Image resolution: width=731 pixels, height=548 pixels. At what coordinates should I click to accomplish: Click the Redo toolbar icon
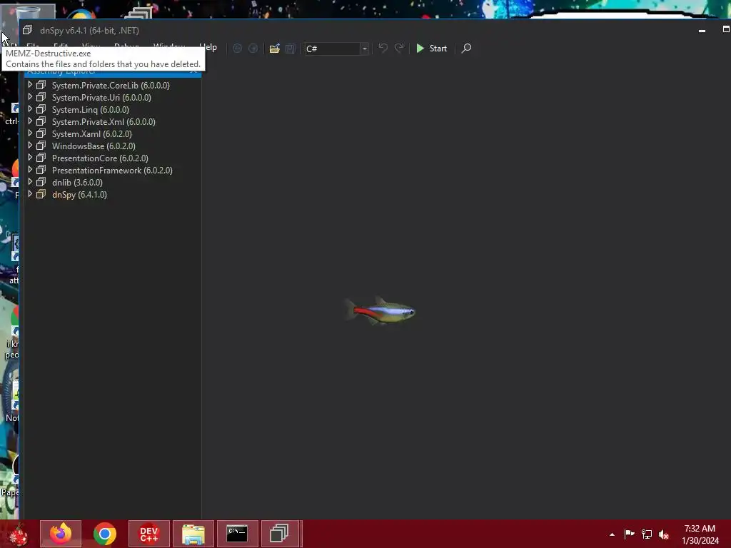click(399, 48)
